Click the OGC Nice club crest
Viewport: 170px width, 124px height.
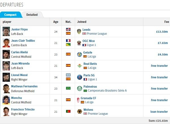[79, 43]
